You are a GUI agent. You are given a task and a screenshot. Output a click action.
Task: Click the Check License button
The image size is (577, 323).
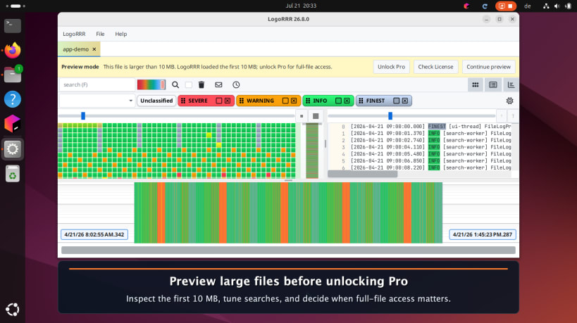[435, 67]
